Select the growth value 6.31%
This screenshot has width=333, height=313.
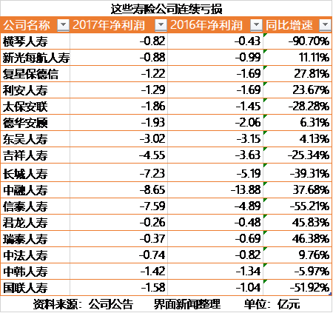[x=314, y=122]
